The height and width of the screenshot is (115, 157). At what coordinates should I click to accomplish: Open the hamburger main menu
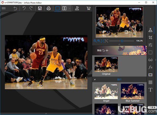tap(4, 8)
